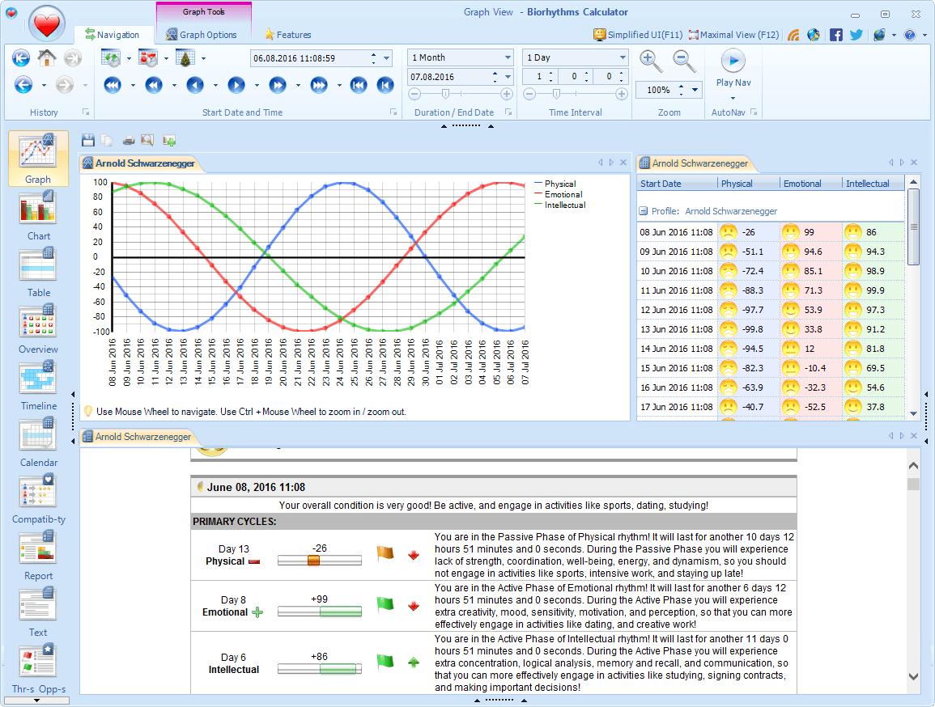Increase the zoom percentage stepper
Viewport: 935px width, 707px height.
(681, 87)
